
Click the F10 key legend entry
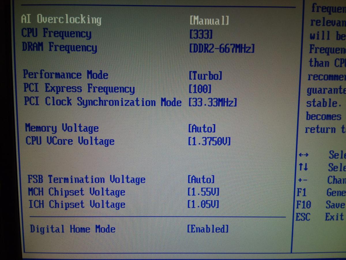click(303, 205)
